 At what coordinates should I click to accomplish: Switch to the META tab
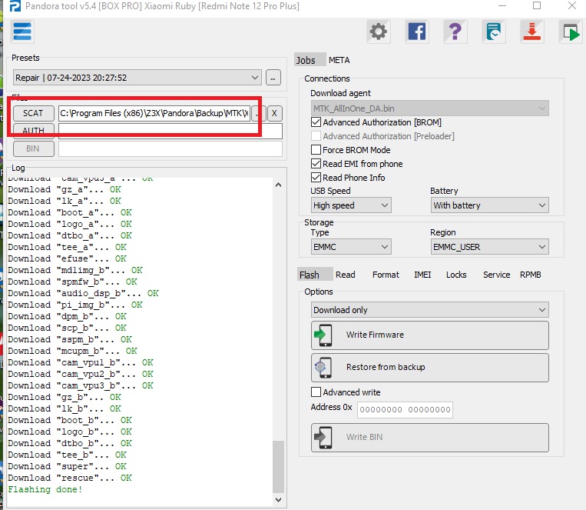tap(339, 60)
